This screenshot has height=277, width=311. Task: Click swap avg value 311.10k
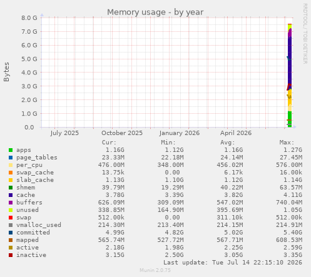[230, 218]
